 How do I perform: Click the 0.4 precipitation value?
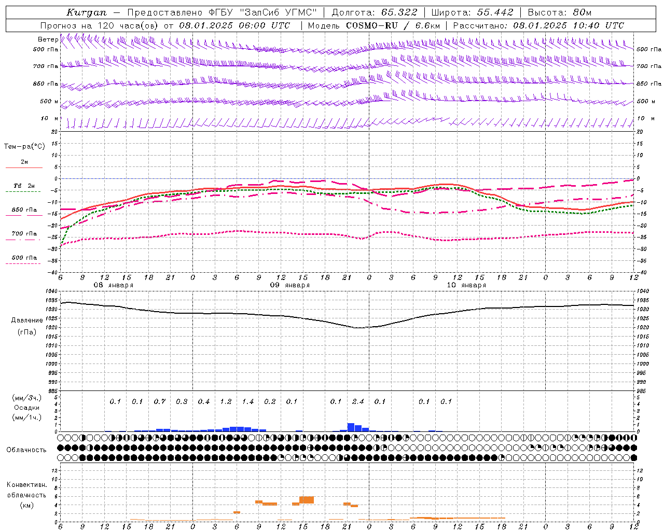(x=204, y=401)
